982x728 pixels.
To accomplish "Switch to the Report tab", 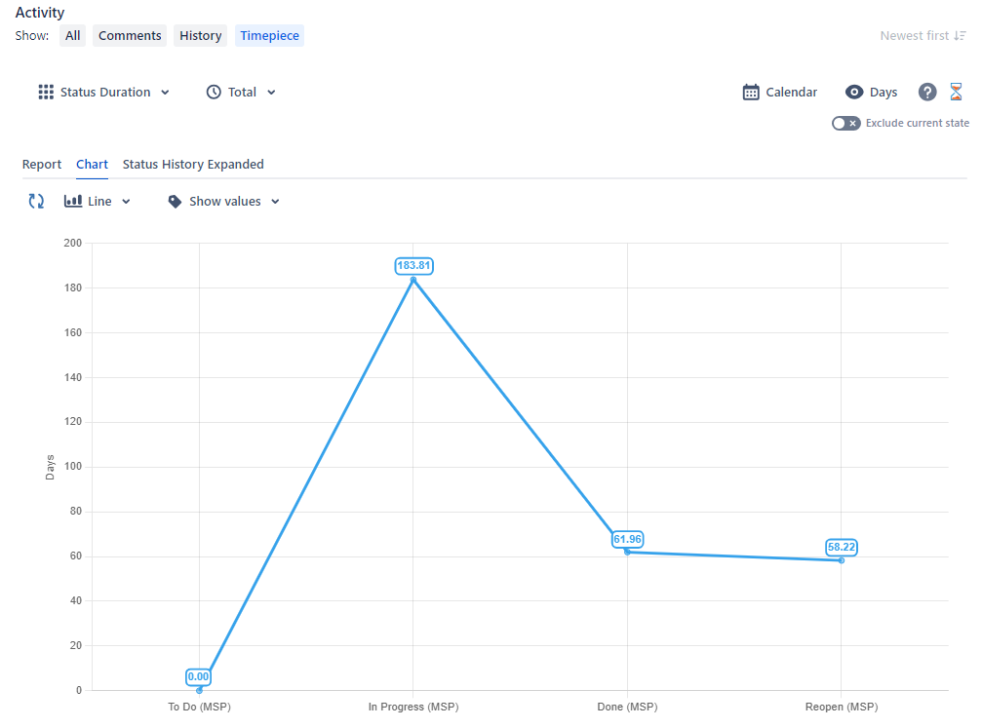I will (42, 164).
